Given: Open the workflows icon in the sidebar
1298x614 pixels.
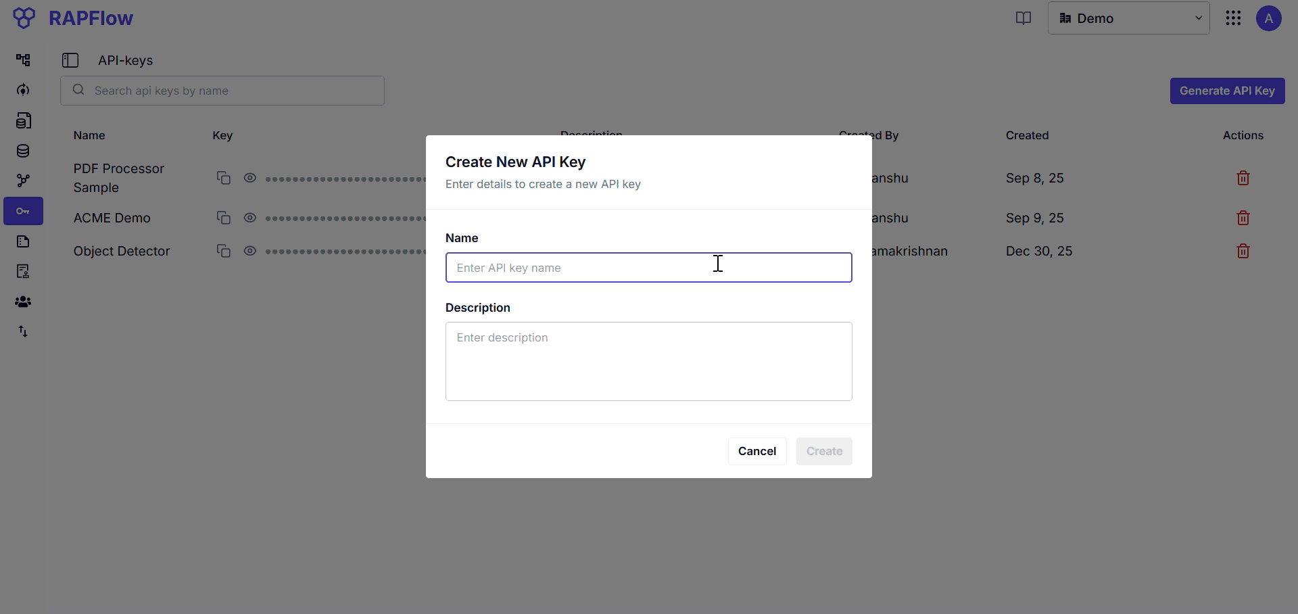Looking at the screenshot, I should click(23, 60).
